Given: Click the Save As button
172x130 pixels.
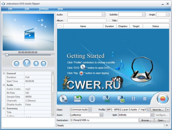Looking at the screenshot, I should pyautogui.click(x=158, y=109).
